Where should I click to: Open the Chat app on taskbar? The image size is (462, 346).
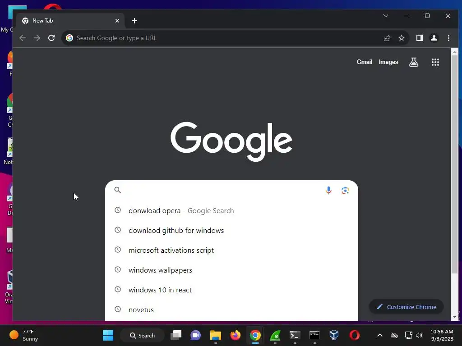click(x=196, y=335)
